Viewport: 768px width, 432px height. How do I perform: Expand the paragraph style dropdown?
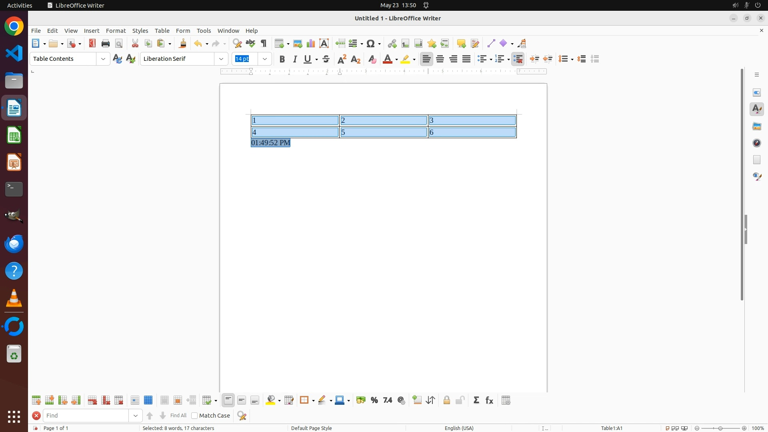tap(103, 59)
